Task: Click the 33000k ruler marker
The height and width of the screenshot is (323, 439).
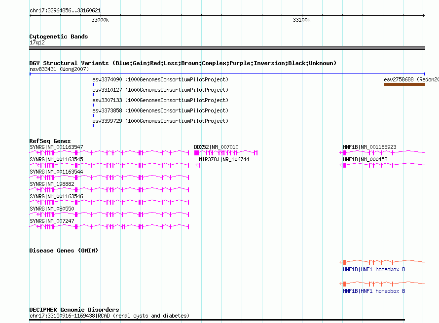Action: click(100, 20)
